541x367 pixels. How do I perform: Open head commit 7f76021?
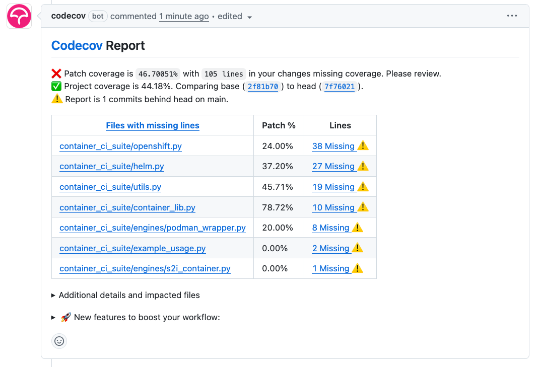click(x=340, y=87)
